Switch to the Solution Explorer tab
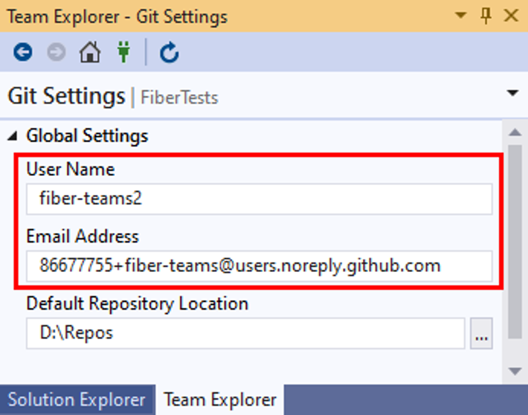The width and height of the screenshot is (528, 415). pos(76,400)
